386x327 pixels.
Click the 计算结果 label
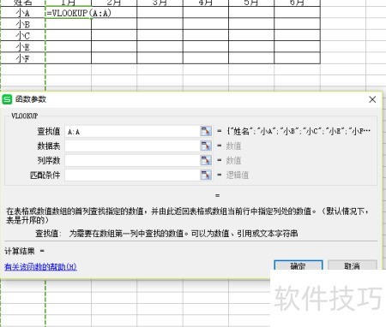(20, 251)
